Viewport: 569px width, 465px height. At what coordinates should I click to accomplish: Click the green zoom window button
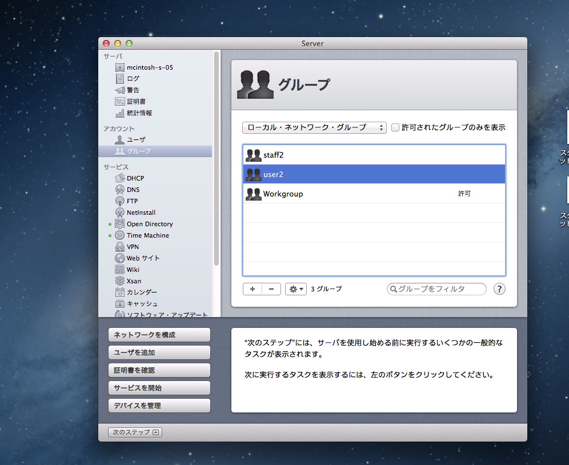click(129, 43)
